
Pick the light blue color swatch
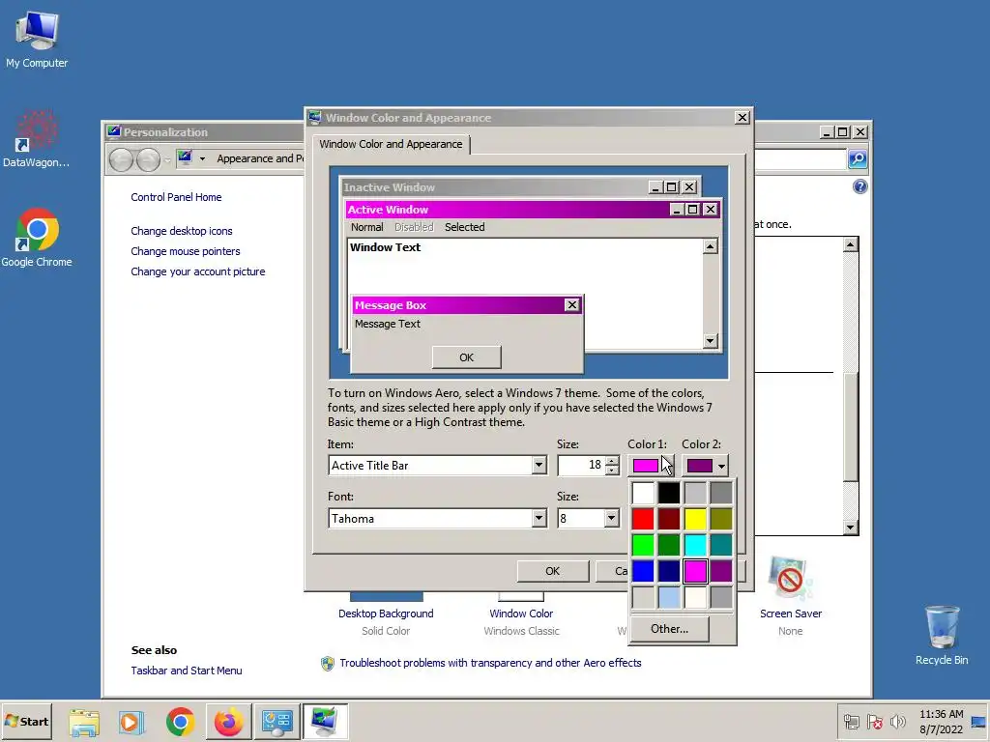pos(669,597)
